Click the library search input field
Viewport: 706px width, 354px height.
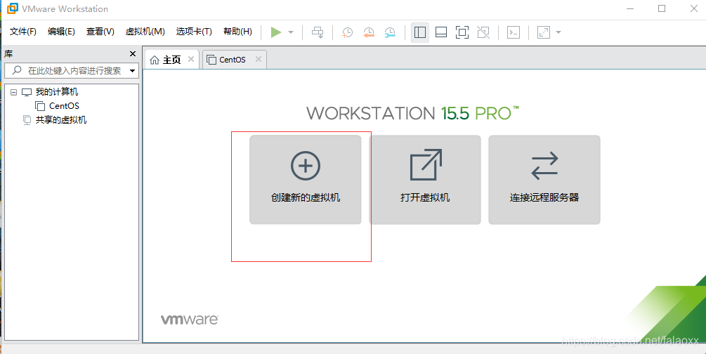tap(70, 71)
